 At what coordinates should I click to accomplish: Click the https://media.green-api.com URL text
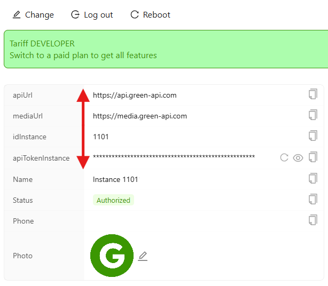[x=139, y=116]
